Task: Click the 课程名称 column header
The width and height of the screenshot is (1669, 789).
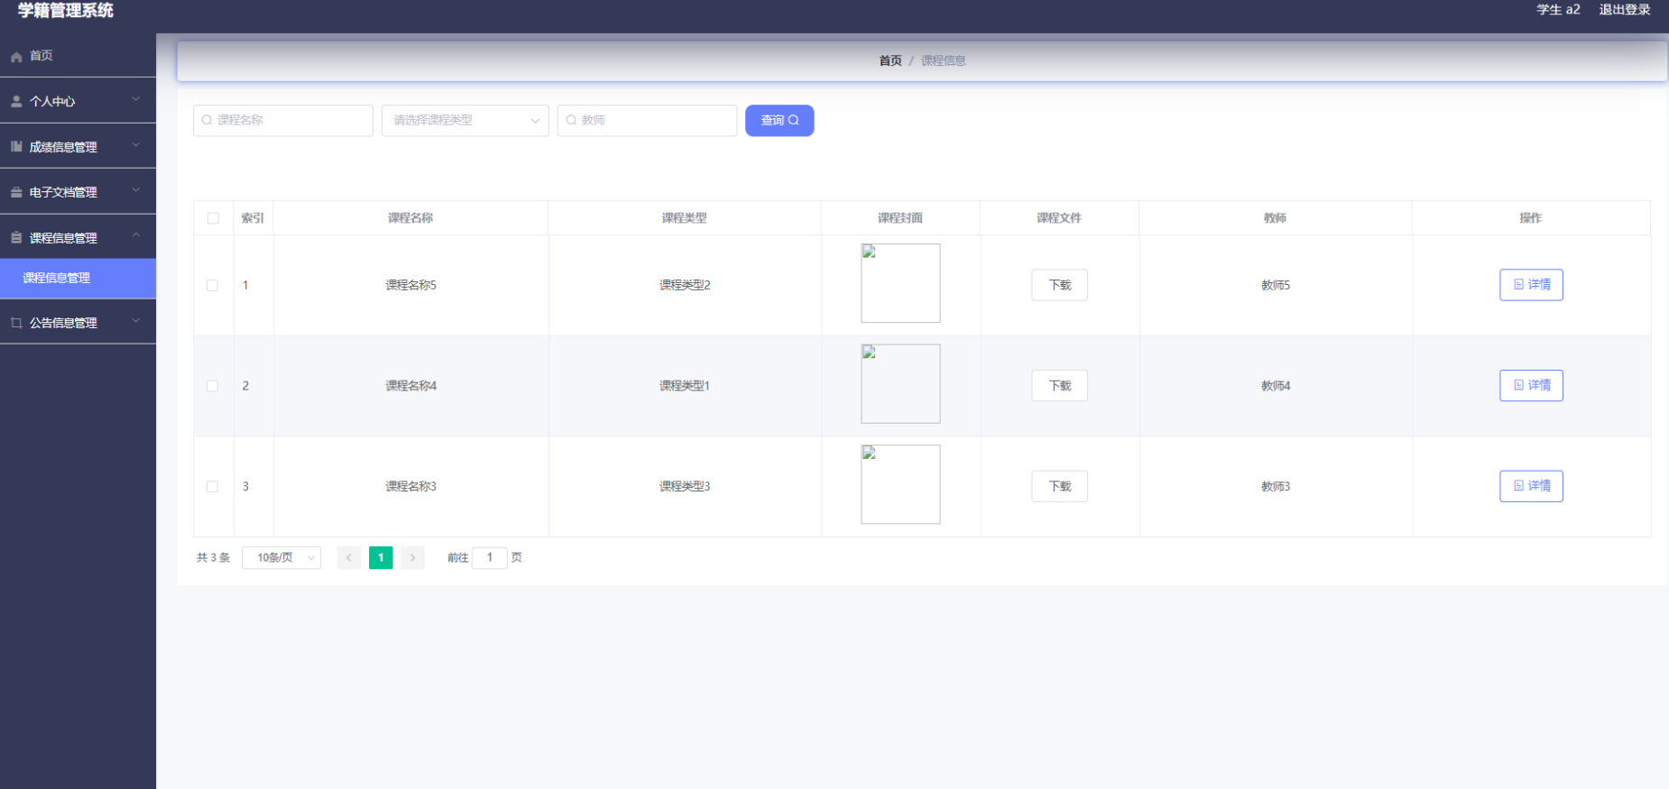Action: [x=410, y=218]
